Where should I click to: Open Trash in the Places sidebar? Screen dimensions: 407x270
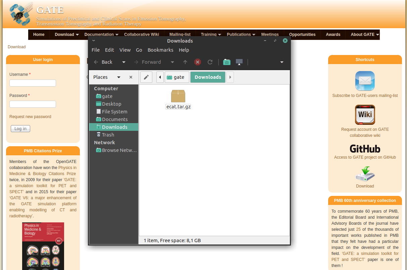coord(114,135)
